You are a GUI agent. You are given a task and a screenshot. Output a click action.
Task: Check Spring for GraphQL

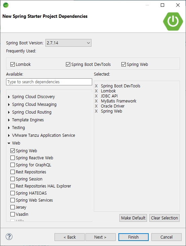pos(12,165)
